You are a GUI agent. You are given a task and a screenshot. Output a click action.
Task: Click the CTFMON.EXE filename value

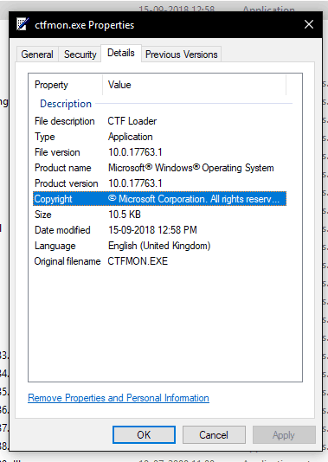point(138,261)
